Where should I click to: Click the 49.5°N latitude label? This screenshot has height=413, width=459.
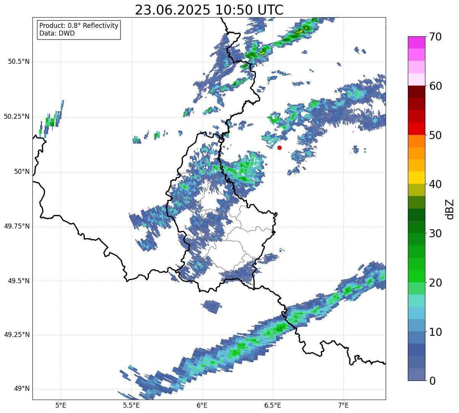[x=19, y=281]
